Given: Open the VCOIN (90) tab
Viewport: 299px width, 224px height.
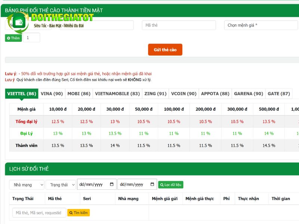Looking at the screenshot, I should click(184, 94).
